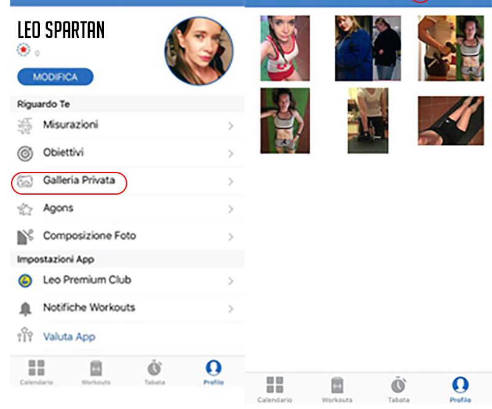Viewport: 492px width, 409px height.
Task: Open Misurazioni measurements icon
Action: pos(25,126)
